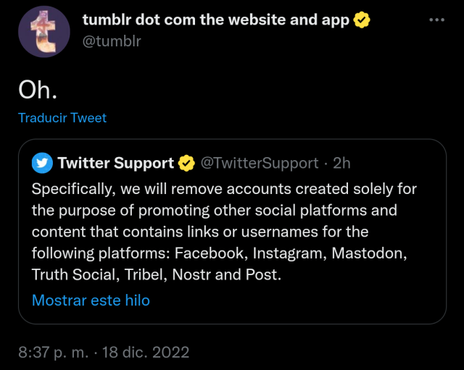The height and width of the screenshot is (370, 464).
Task: Click the @TwitterSupport handle
Action: point(259,163)
